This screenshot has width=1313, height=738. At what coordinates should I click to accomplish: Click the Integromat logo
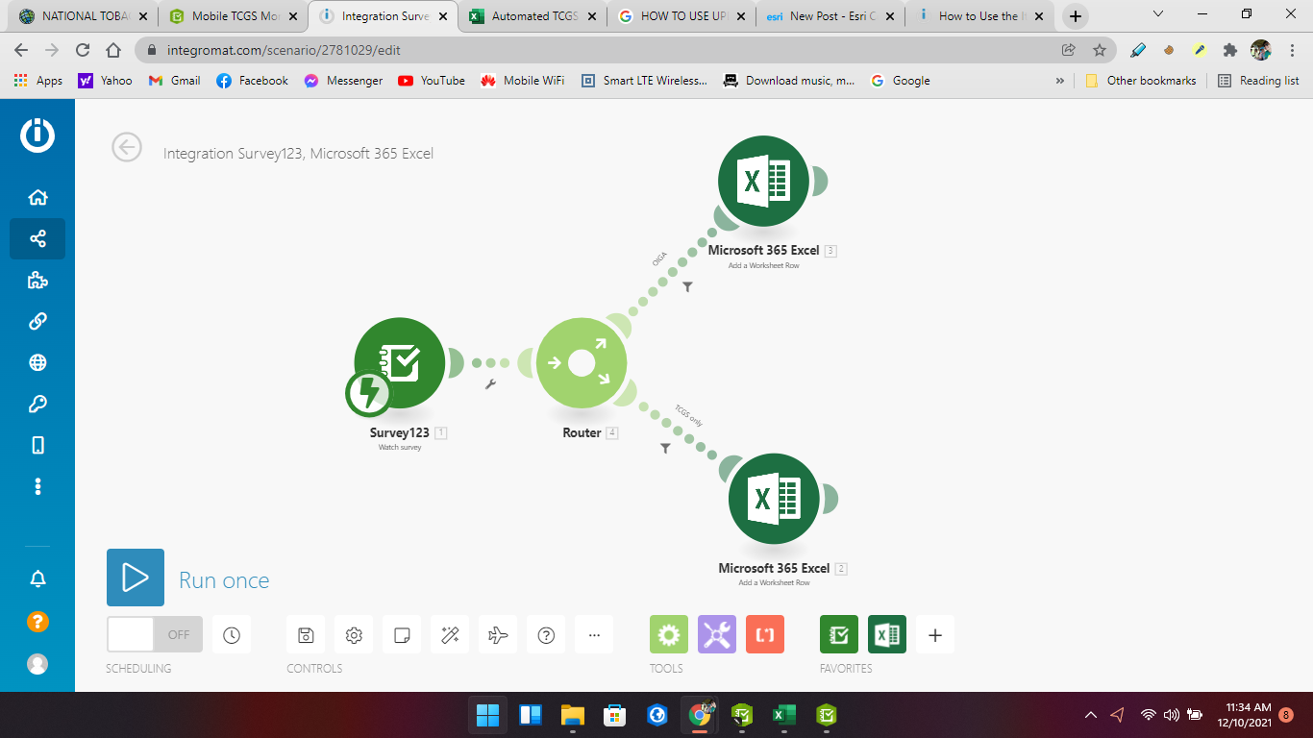click(x=37, y=135)
